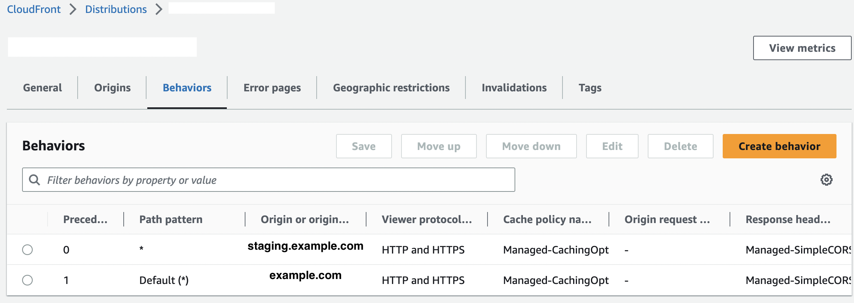Switch to the Error pages tab
854x303 pixels.
pyautogui.click(x=272, y=88)
